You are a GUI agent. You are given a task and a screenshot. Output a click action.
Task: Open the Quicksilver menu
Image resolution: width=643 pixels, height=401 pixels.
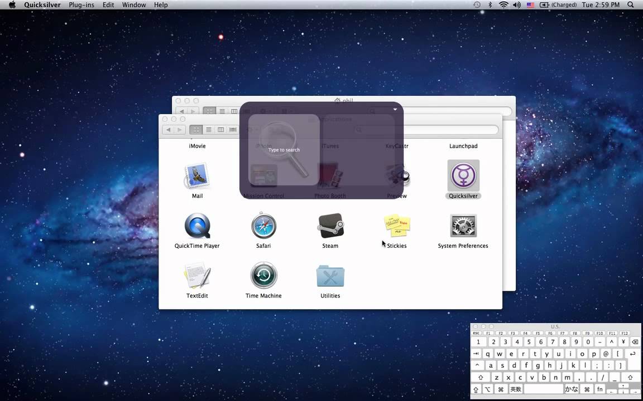click(x=42, y=5)
